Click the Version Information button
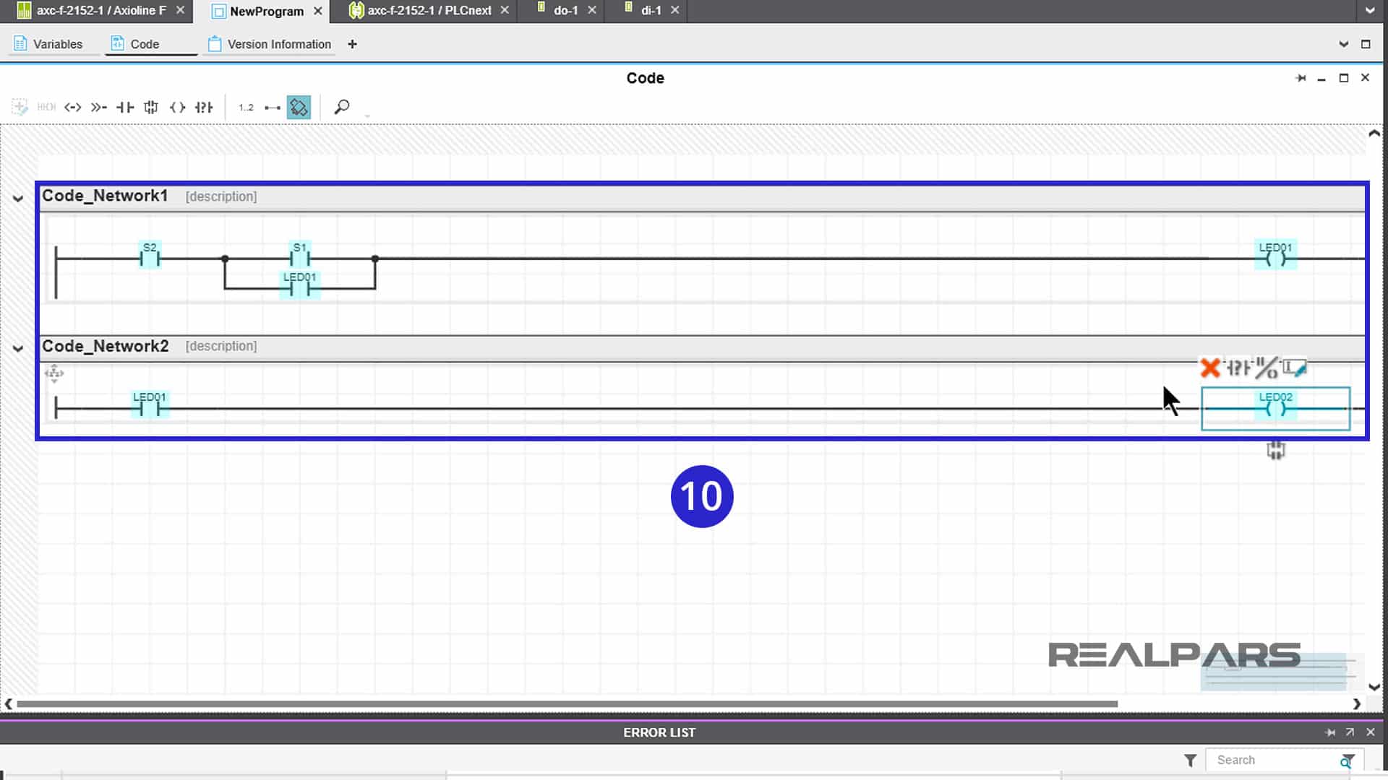The width and height of the screenshot is (1388, 780). pos(279,44)
